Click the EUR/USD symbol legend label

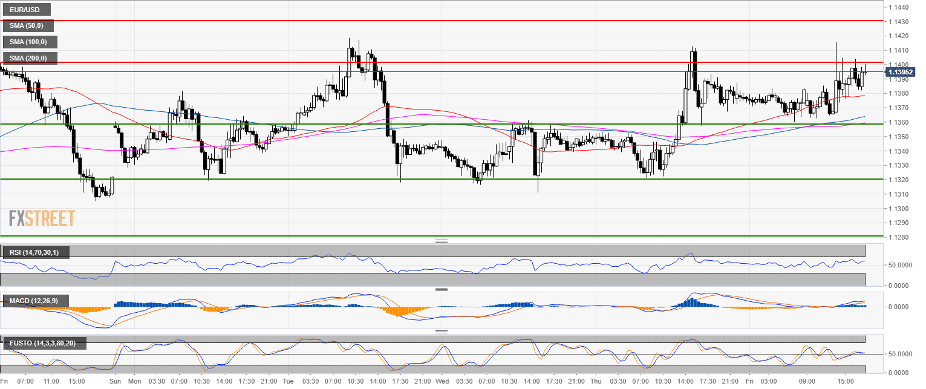coord(26,10)
